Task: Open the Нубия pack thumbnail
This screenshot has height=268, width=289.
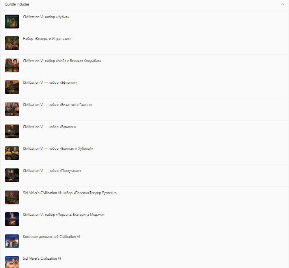Action: click(12, 21)
